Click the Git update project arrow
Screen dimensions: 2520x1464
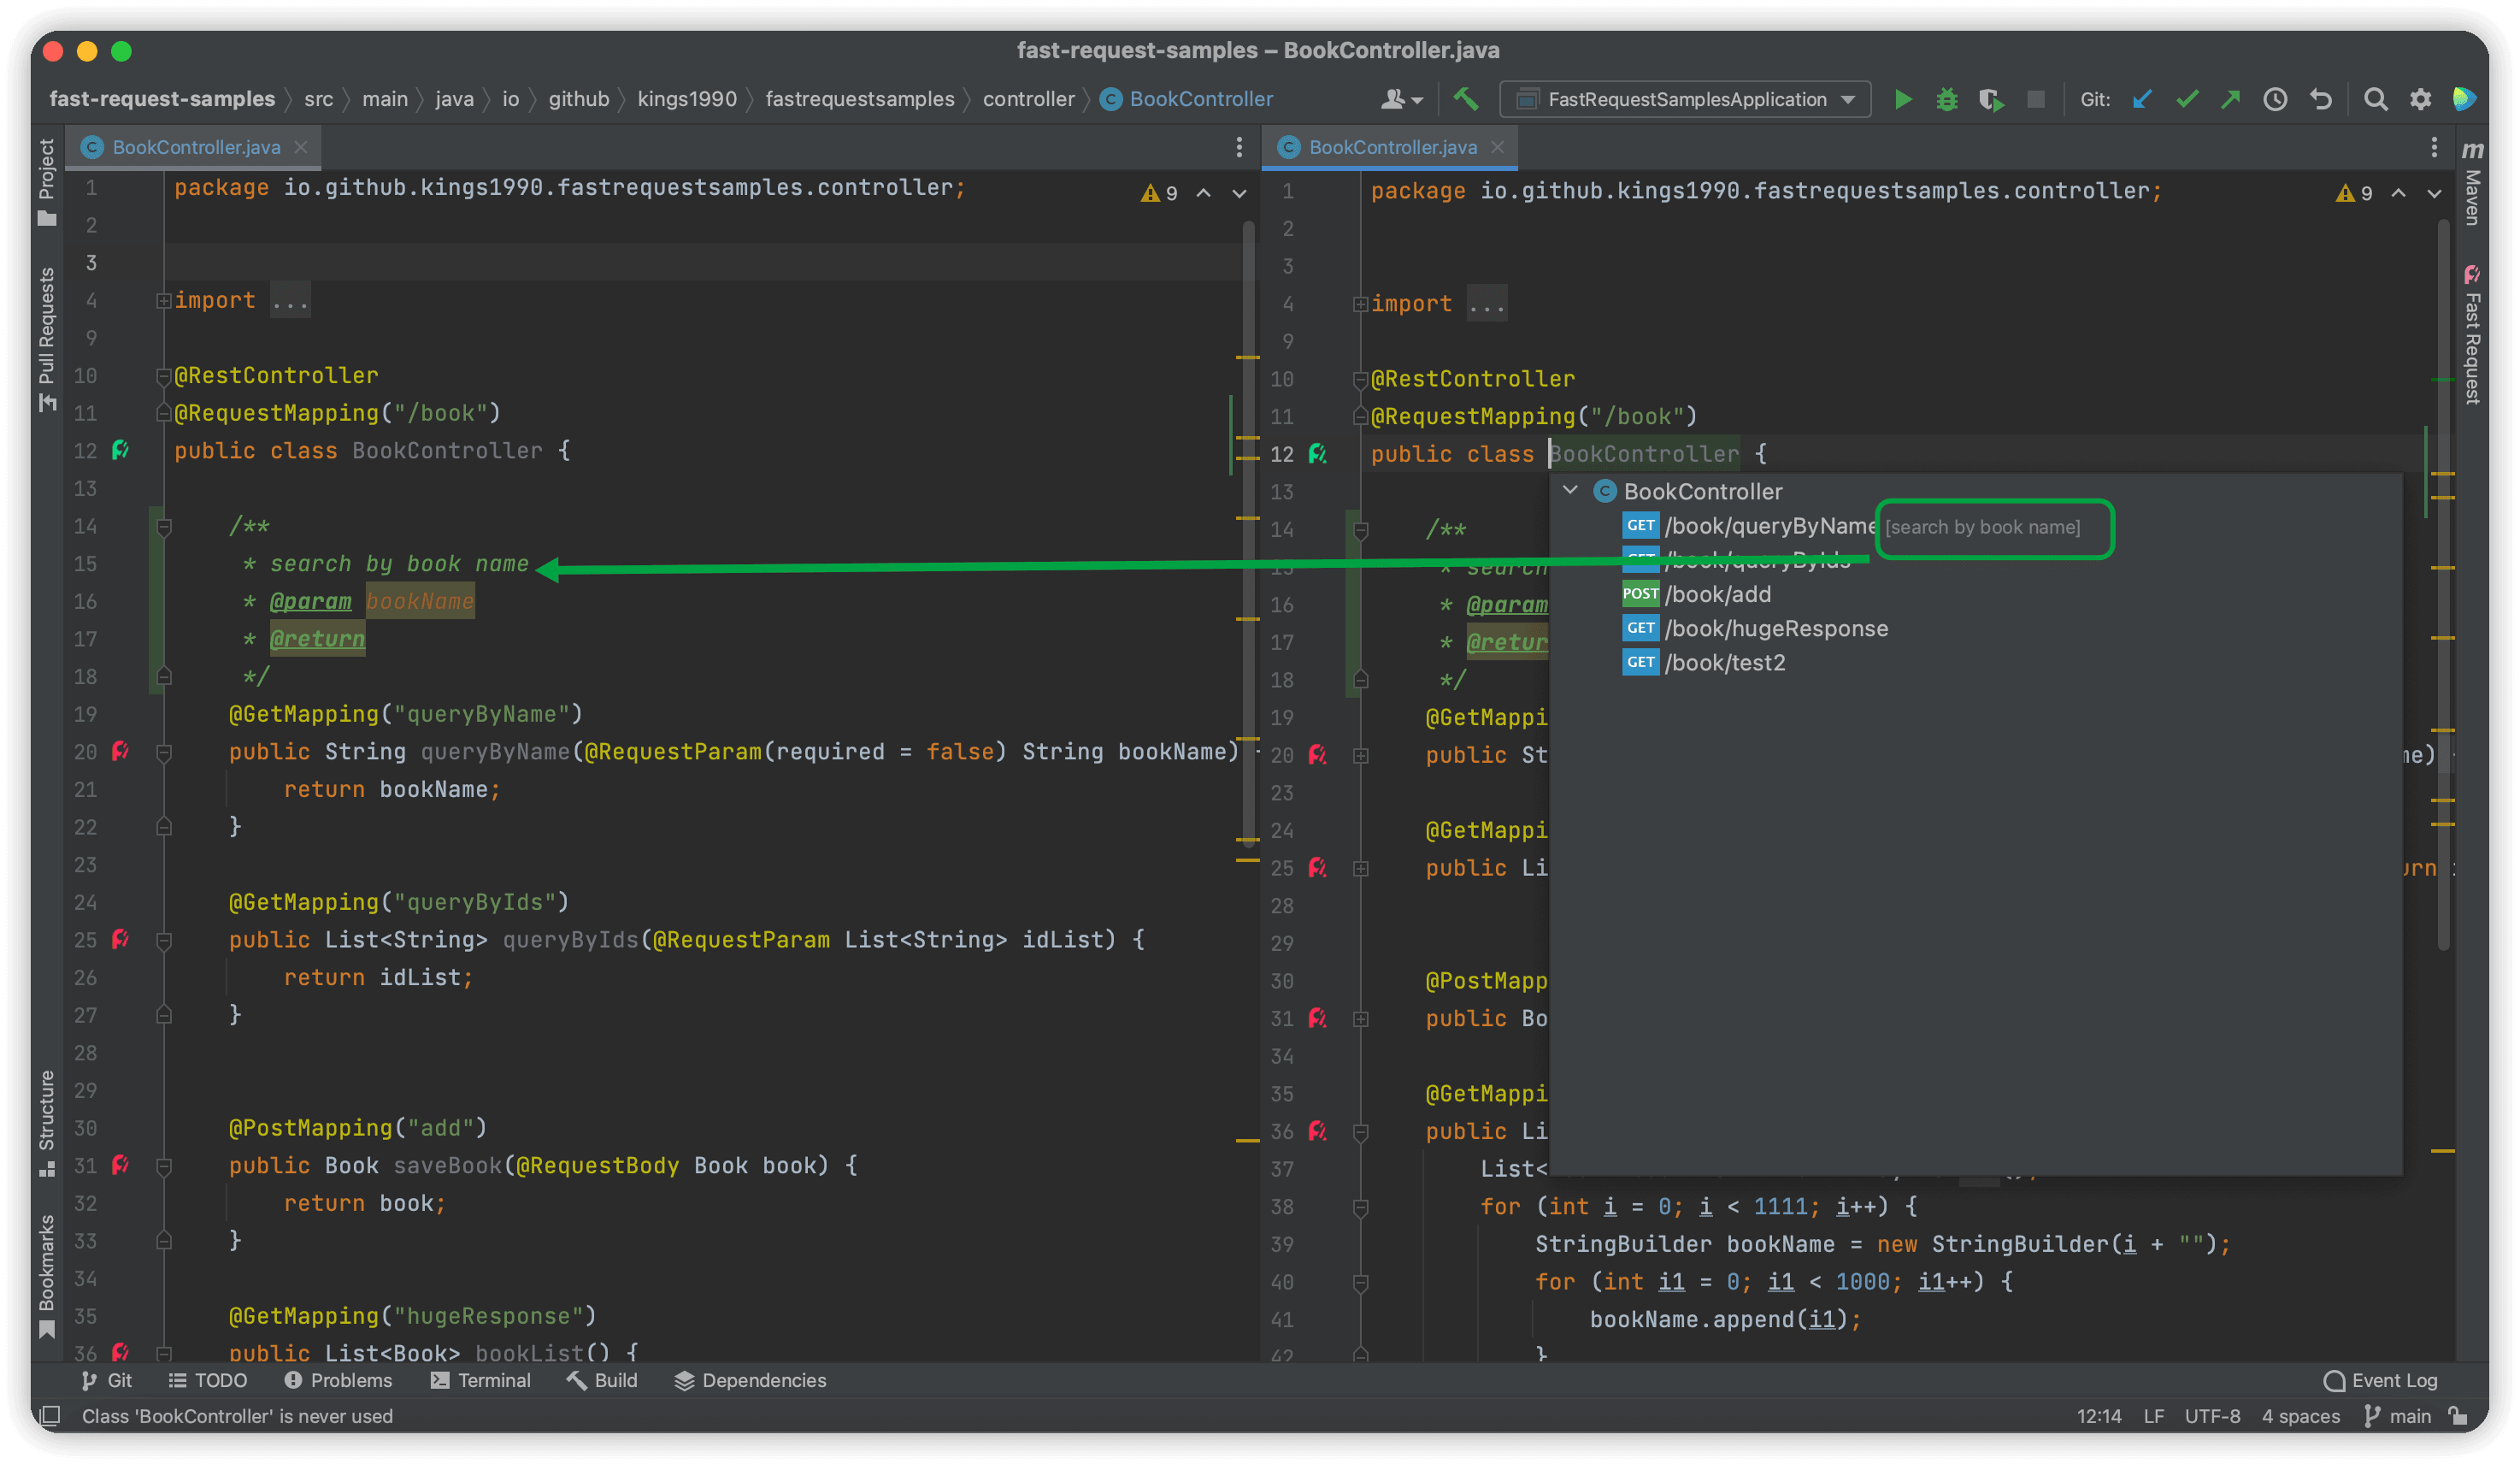pyautogui.click(x=2142, y=99)
